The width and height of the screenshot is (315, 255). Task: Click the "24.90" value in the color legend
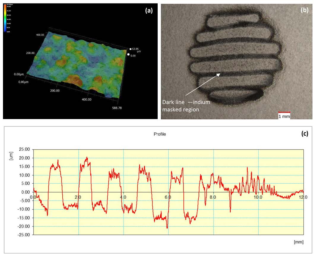tap(9, 19)
